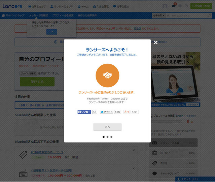This screenshot has width=215, height=182.
Task: Select the second pagination dot in modal
Action: (108, 137)
